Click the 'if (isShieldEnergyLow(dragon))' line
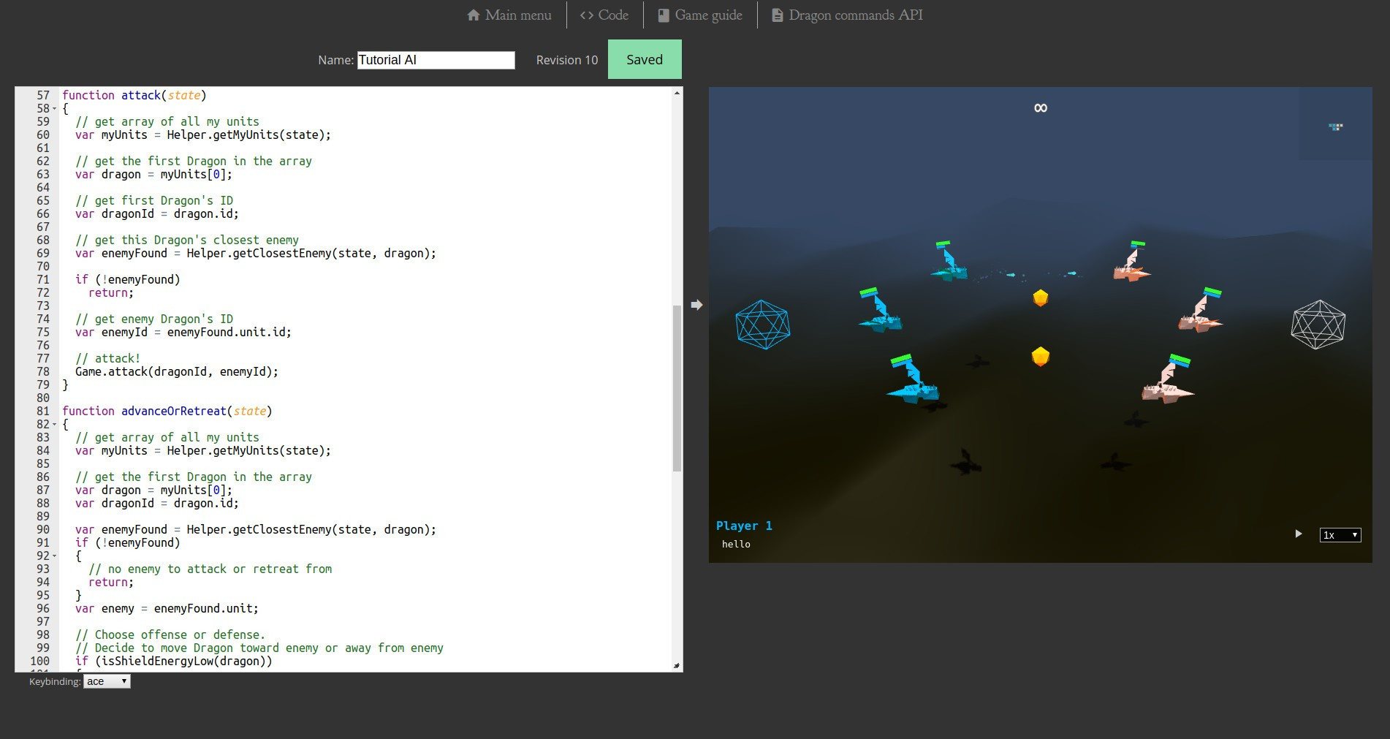The image size is (1390, 739). pyautogui.click(x=173, y=661)
